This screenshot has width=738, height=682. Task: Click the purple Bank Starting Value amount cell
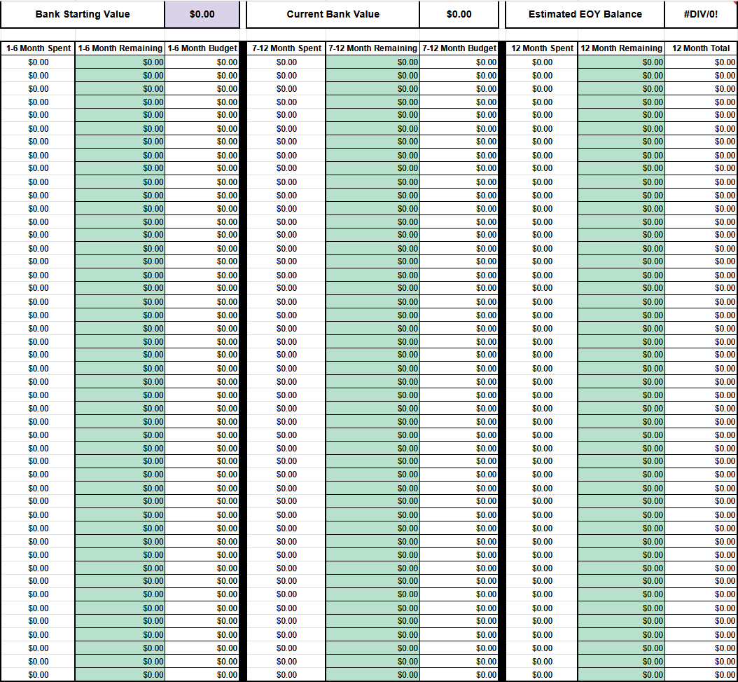[202, 14]
